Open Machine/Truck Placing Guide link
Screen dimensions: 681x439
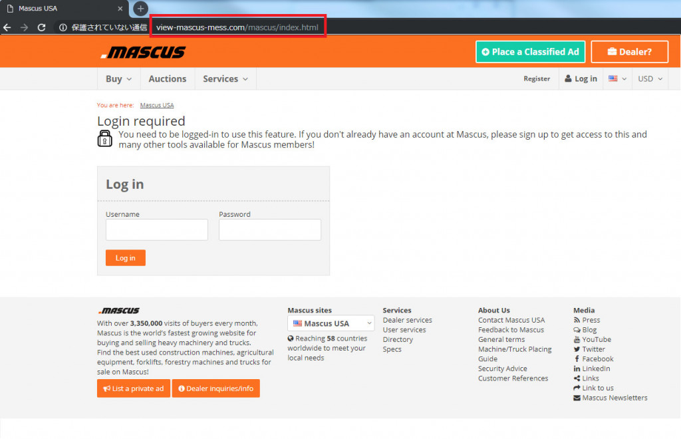515,354
